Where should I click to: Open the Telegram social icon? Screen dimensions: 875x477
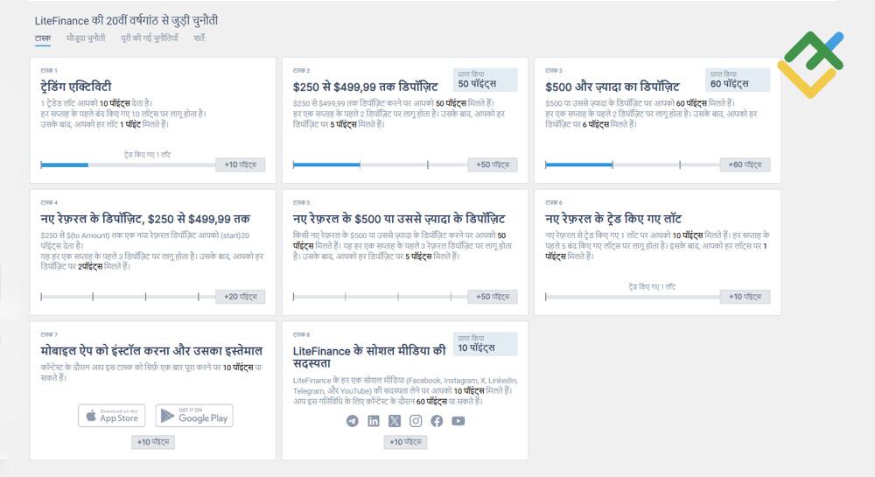click(352, 421)
